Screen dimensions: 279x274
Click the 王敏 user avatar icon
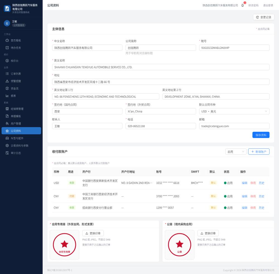pyautogui.click(x=7, y=23)
